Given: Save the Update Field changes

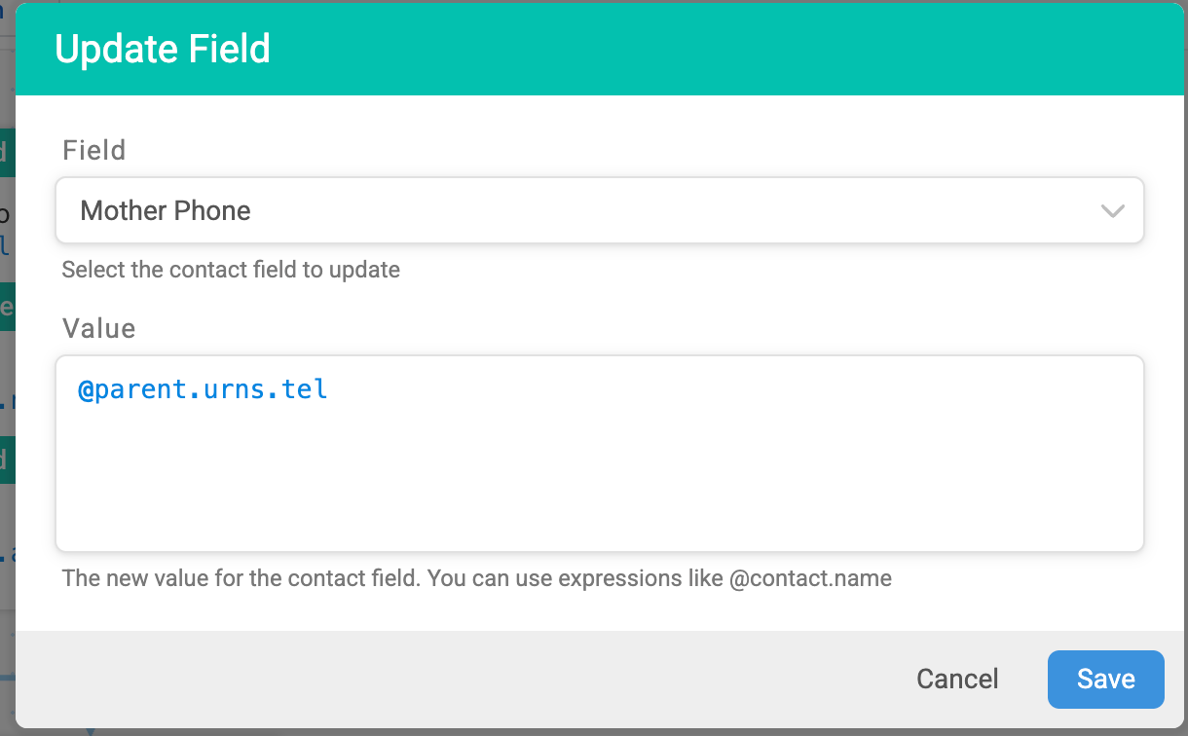Looking at the screenshot, I should [x=1106, y=680].
